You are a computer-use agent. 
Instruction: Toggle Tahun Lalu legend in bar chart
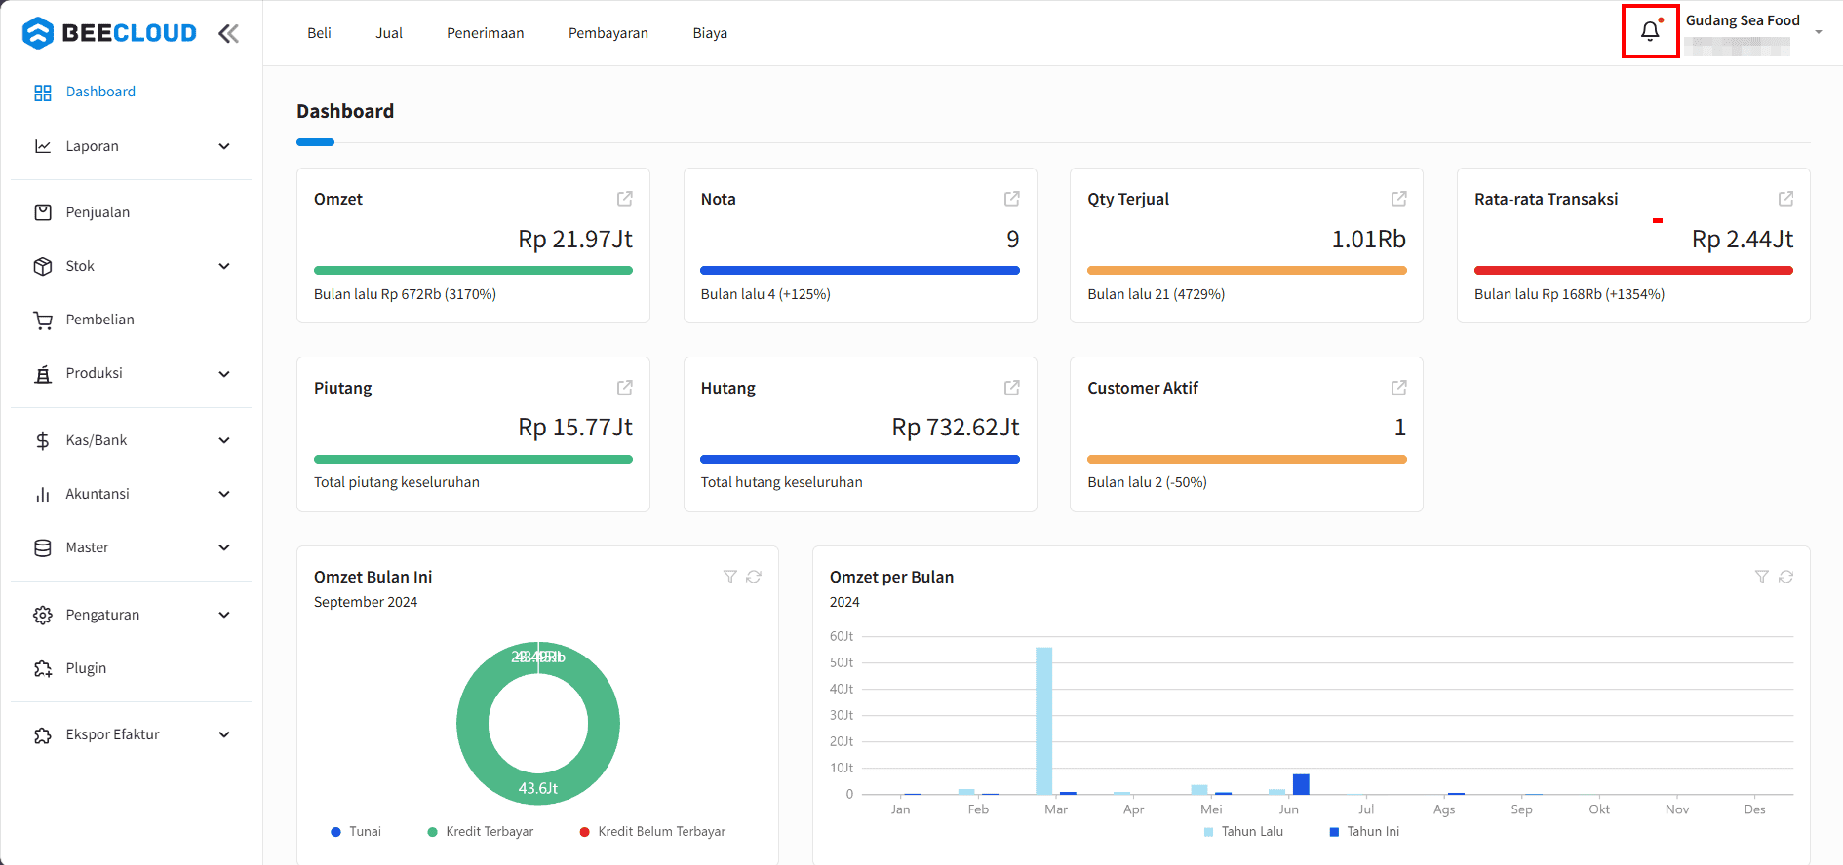pos(1243,831)
